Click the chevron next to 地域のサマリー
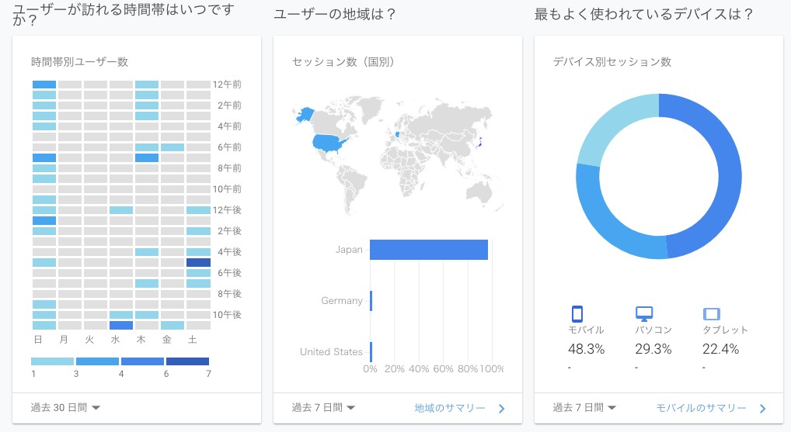Image resolution: width=791 pixels, height=432 pixels. tap(501, 408)
